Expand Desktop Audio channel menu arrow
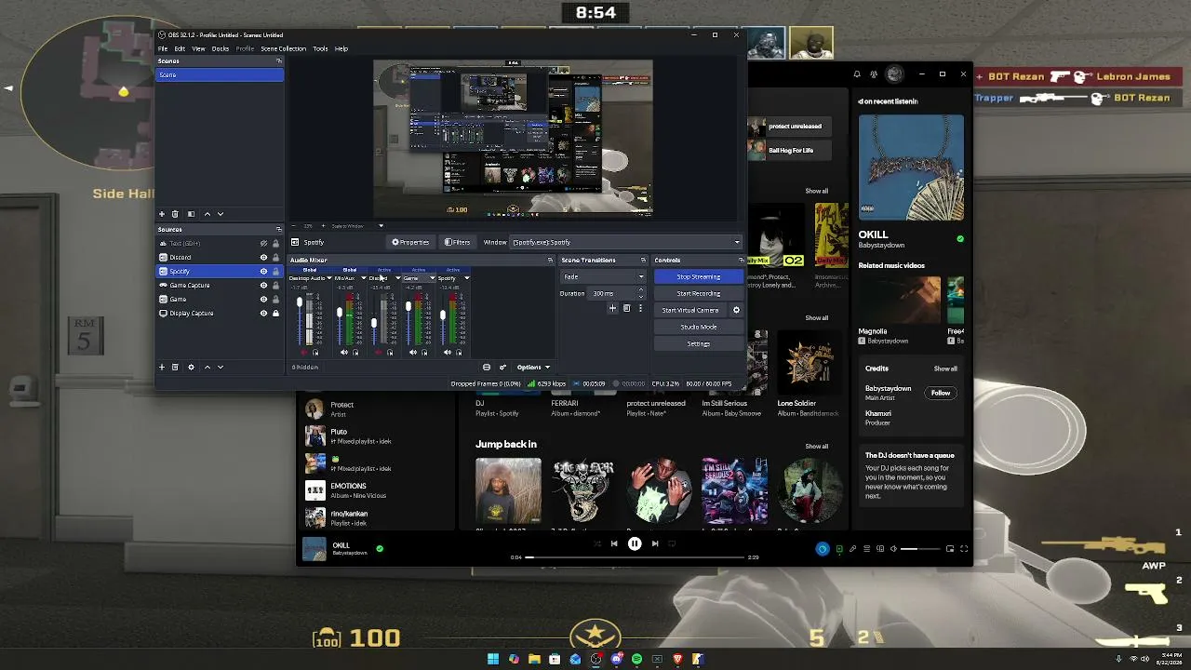This screenshot has height=670, width=1191. pos(328,278)
